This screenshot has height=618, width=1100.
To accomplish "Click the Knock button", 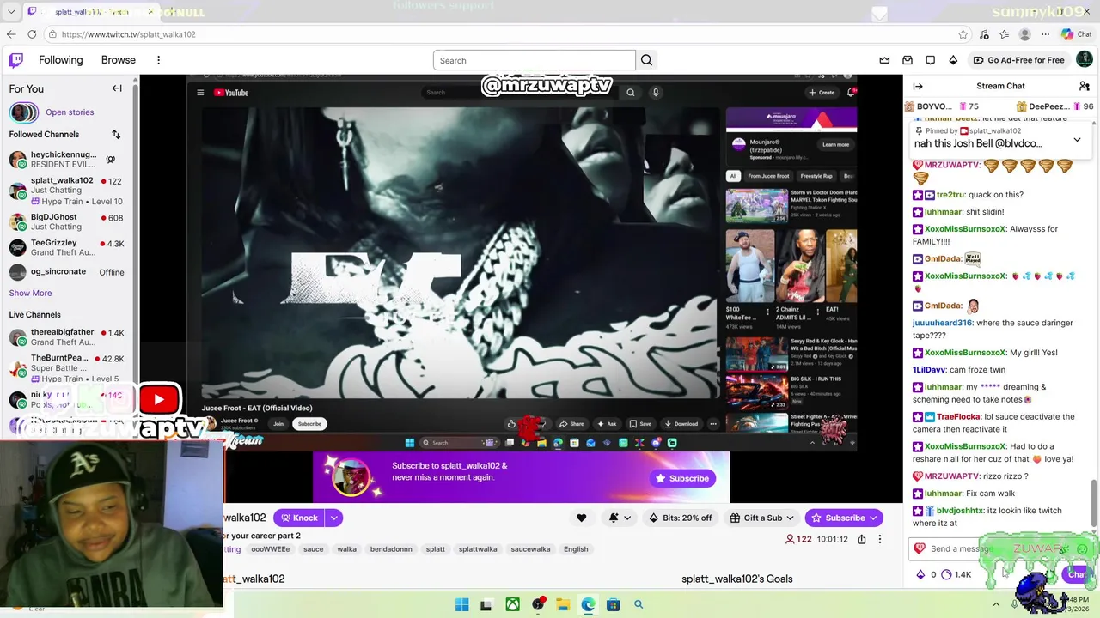I will (x=299, y=518).
